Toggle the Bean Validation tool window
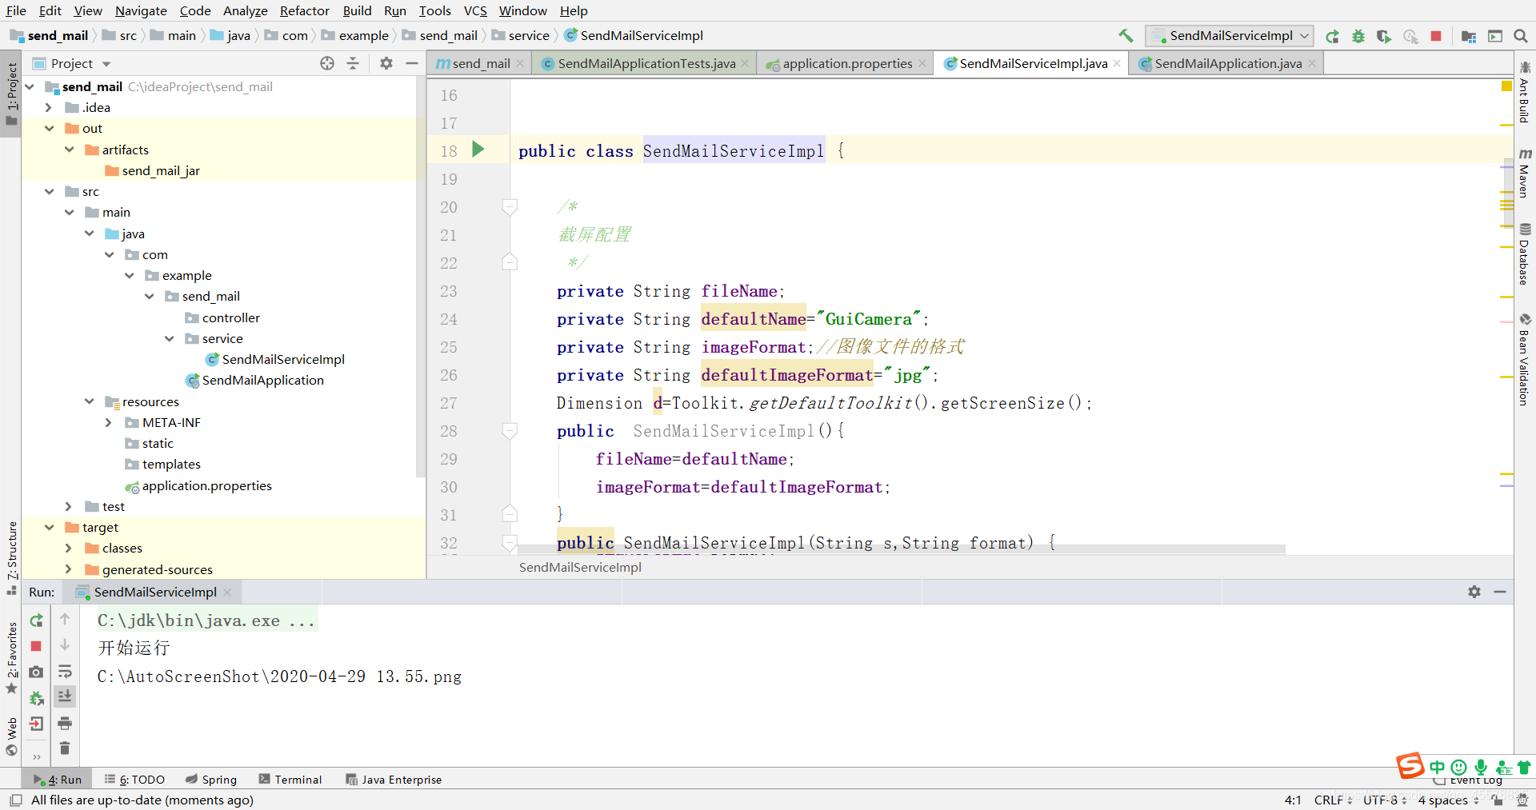The height and width of the screenshot is (810, 1536). (1525, 360)
